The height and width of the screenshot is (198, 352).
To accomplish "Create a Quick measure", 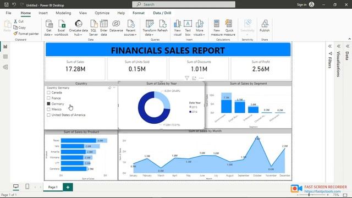I will pyautogui.click(x=229, y=28).
